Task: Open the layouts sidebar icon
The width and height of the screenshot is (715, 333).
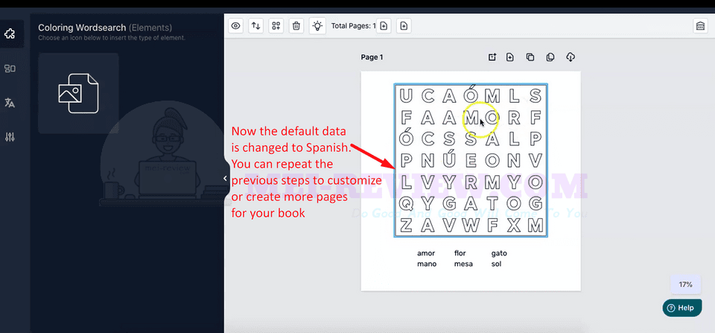Action: [x=10, y=69]
